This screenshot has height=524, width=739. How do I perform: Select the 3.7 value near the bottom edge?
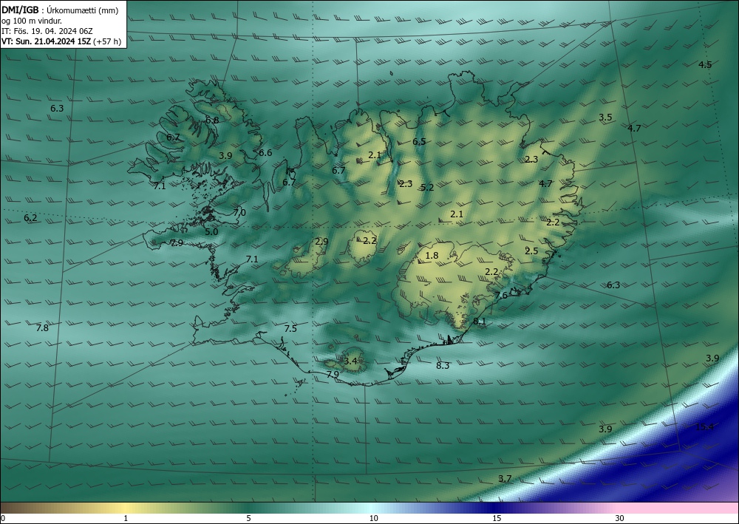point(505,478)
